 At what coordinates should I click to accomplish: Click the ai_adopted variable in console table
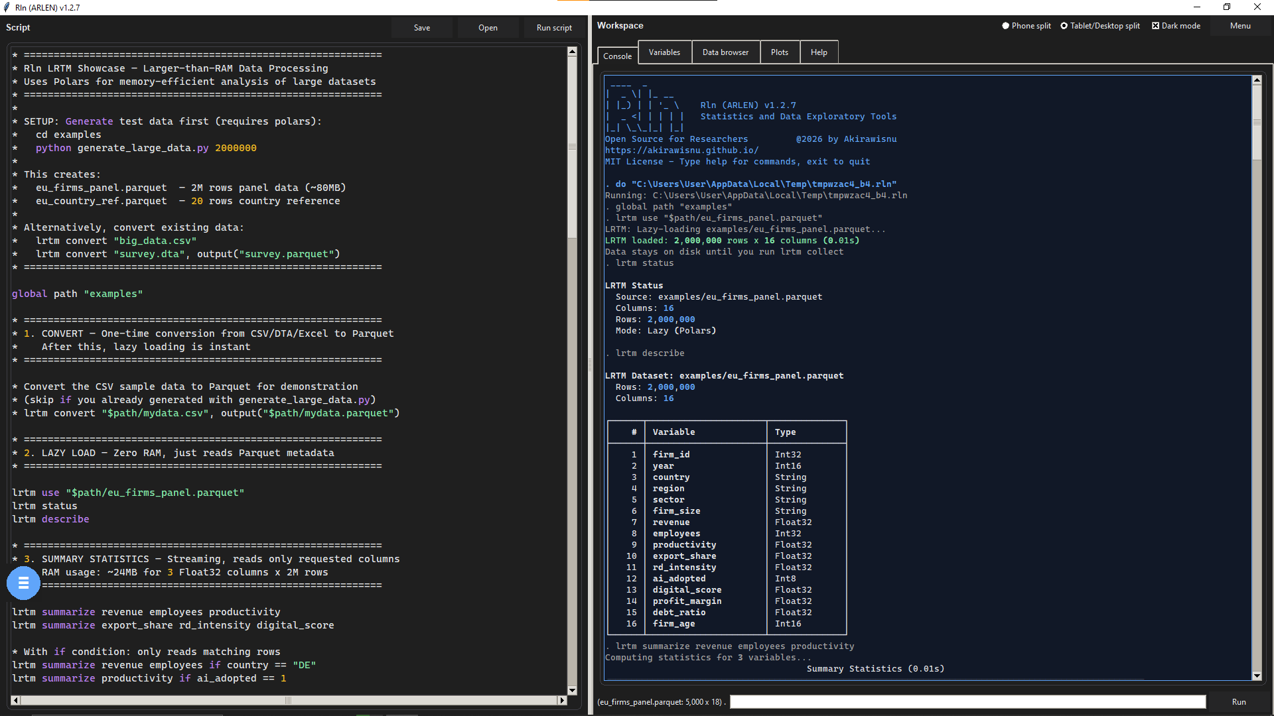[x=679, y=579]
